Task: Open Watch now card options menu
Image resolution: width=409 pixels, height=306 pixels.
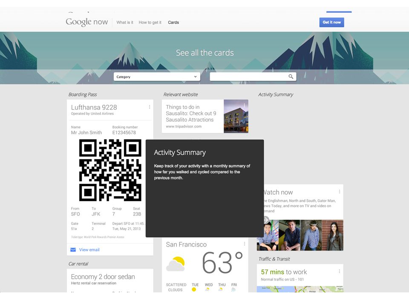Action: tap(340, 192)
